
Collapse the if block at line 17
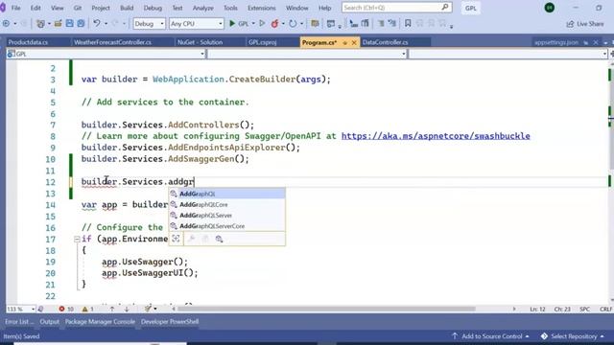pos(77,239)
